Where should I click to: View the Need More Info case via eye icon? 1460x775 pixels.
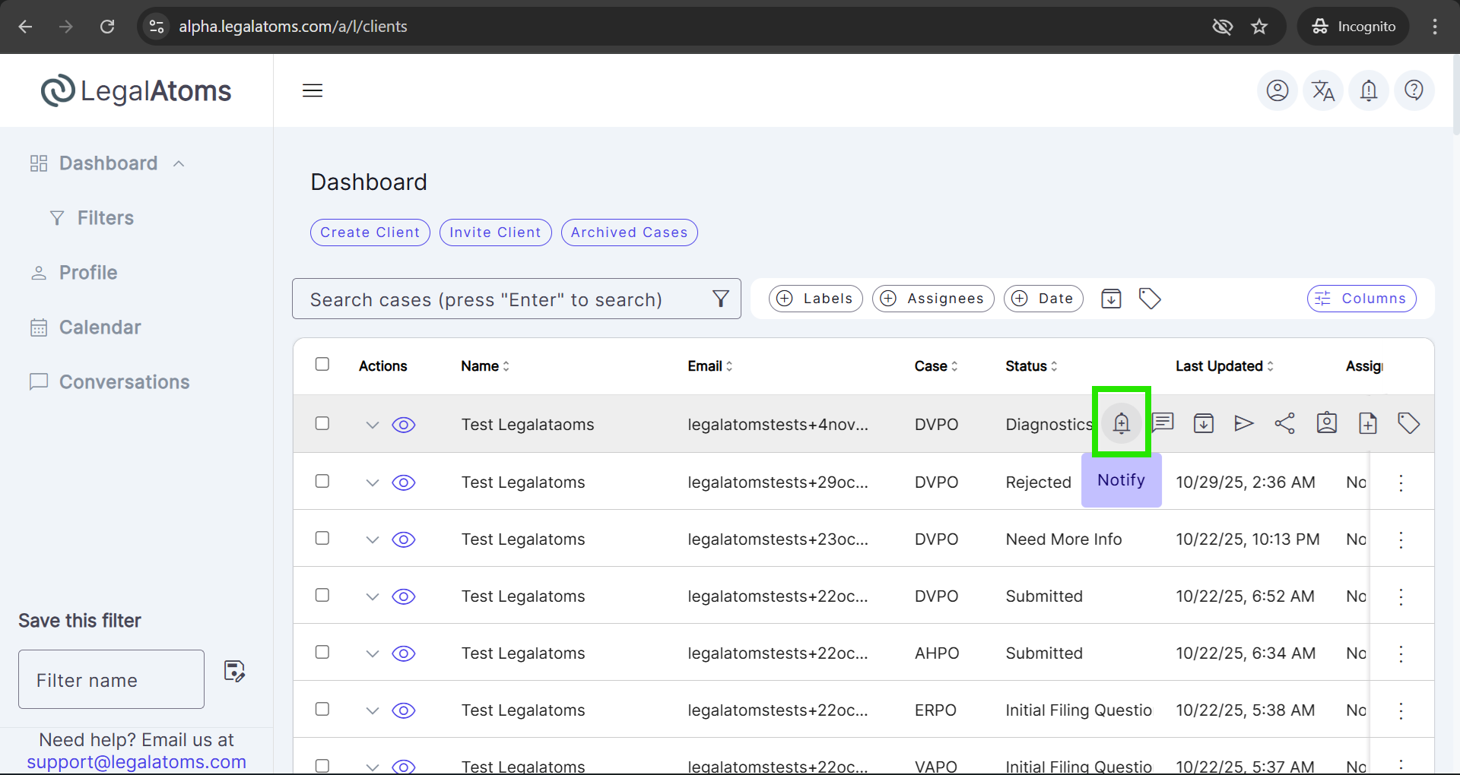pos(404,539)
